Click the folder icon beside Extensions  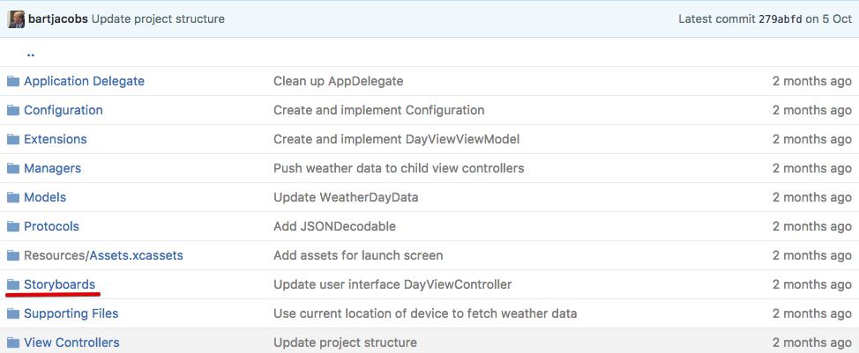[13, 139]
